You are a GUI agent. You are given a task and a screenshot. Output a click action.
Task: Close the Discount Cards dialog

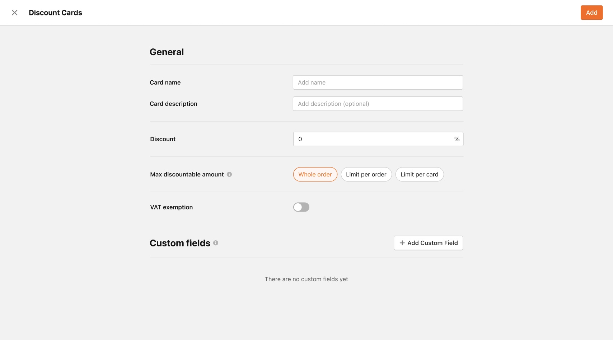15,13
